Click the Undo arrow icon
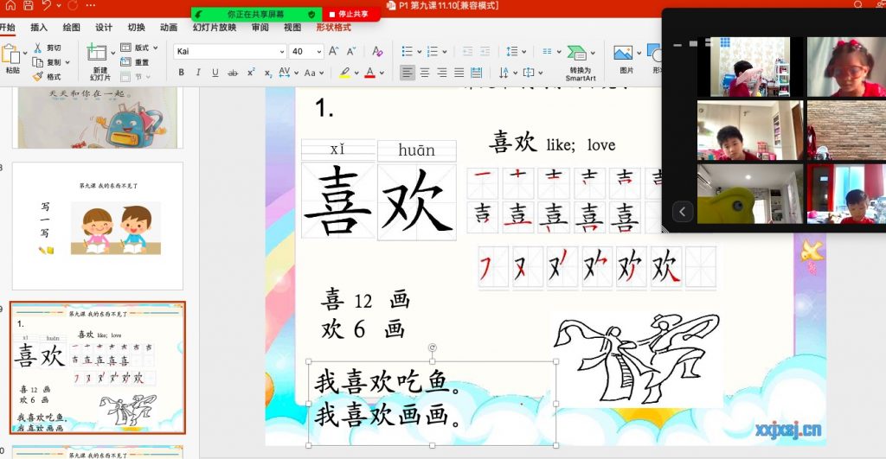This screenshot has width=886, height=459. (x=48, y=6)
